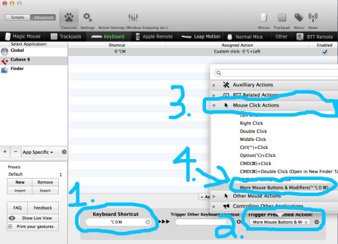This screenshot has width=338, height=244.
Task: Clear the recorded keyboard shortcut with X icon
Action: click(x=148, y=222)
